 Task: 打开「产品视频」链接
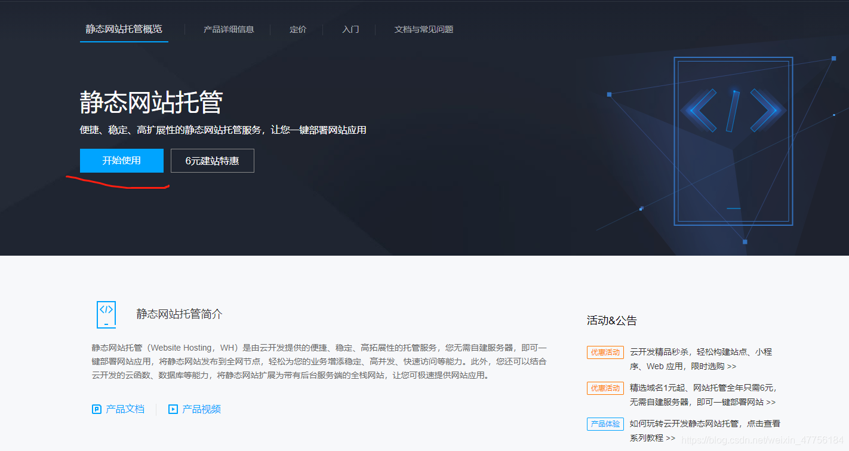click(x=203, y=409)
